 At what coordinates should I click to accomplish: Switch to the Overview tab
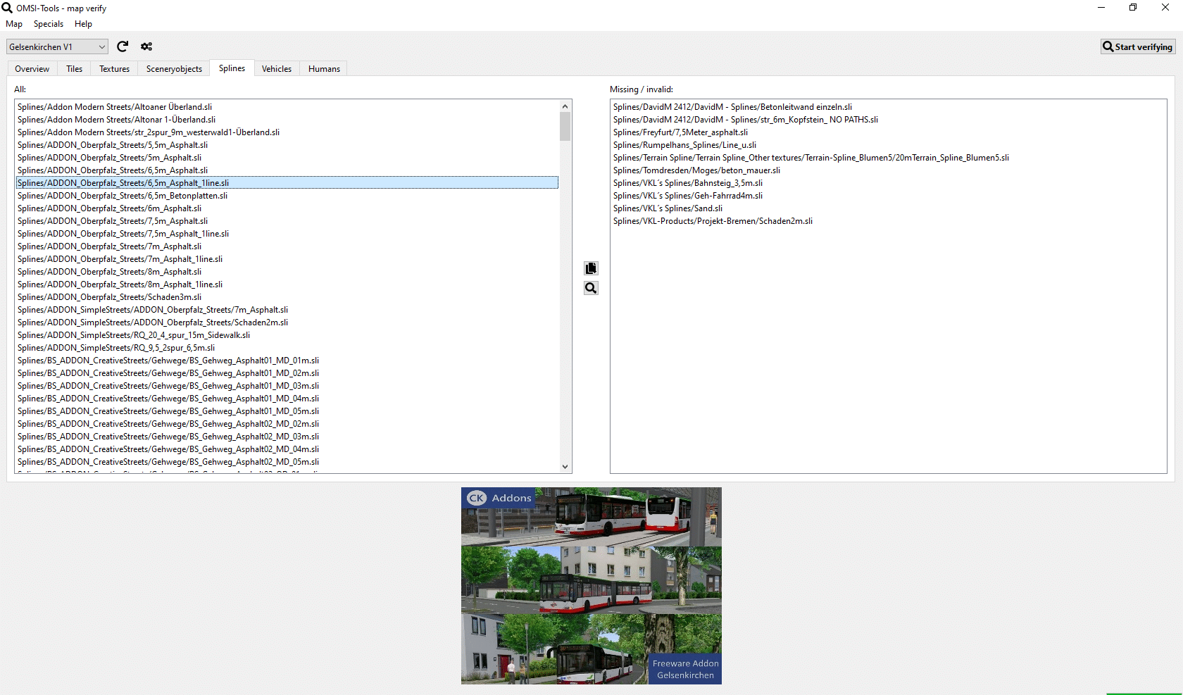click(x=32, y=69)
